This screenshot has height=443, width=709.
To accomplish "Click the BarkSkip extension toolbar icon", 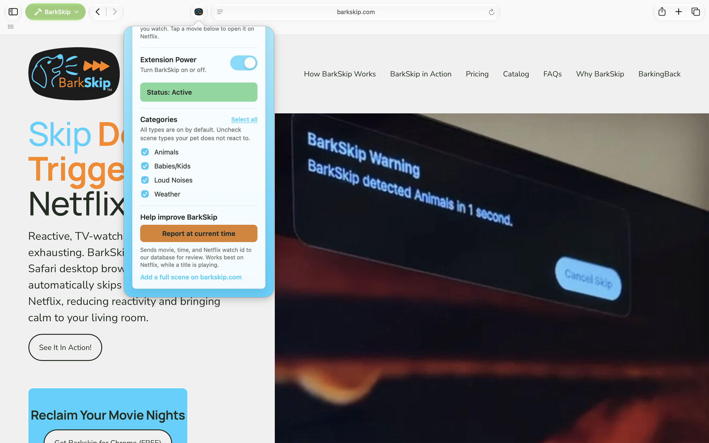I will click(x=199, y=12).
